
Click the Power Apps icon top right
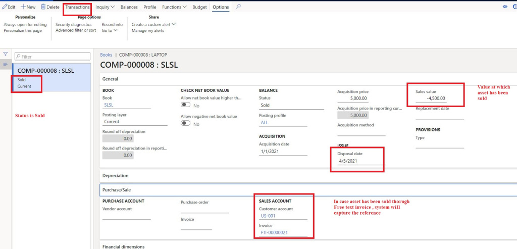tap(505, 7)
